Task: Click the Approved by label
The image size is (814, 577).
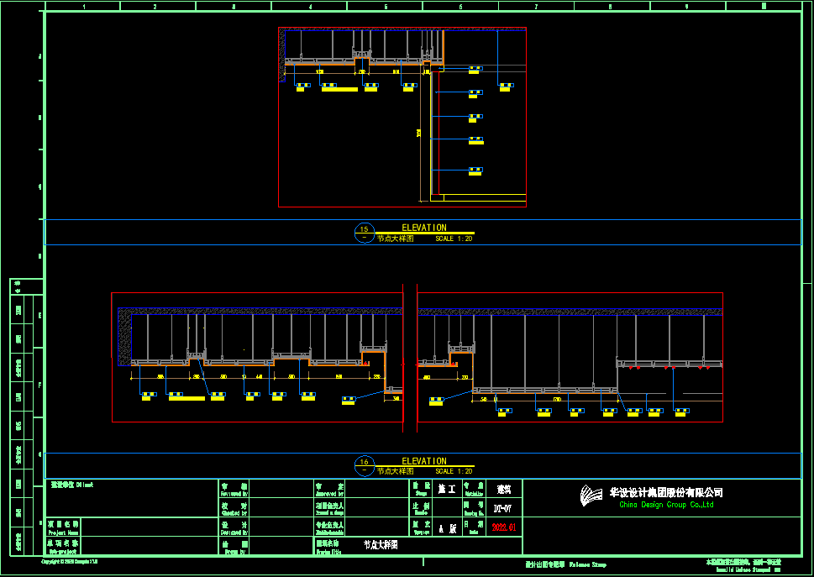Action: [x=330, y=494]
